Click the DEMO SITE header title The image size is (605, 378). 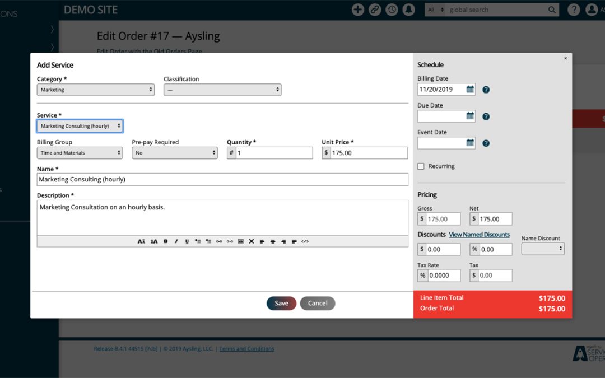(x=91, y=10)
